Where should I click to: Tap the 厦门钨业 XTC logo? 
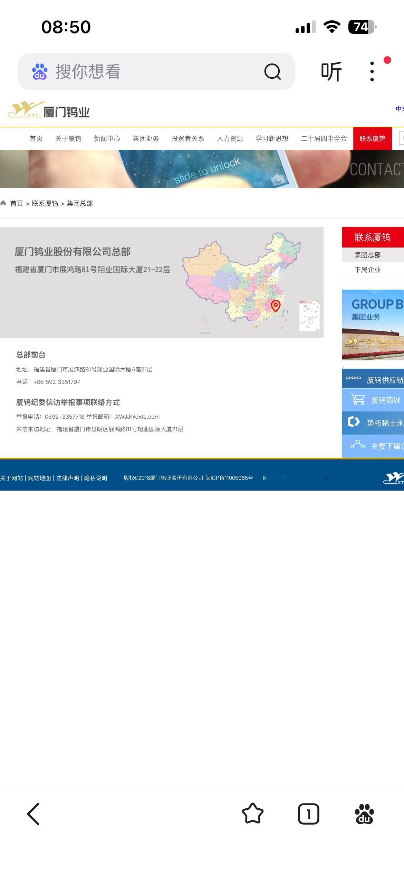pos(49,110)
